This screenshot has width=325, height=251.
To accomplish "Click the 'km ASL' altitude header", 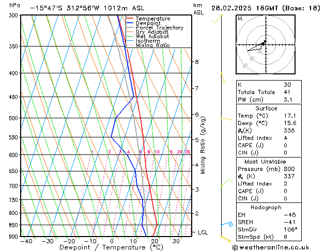I will (198, 9).
